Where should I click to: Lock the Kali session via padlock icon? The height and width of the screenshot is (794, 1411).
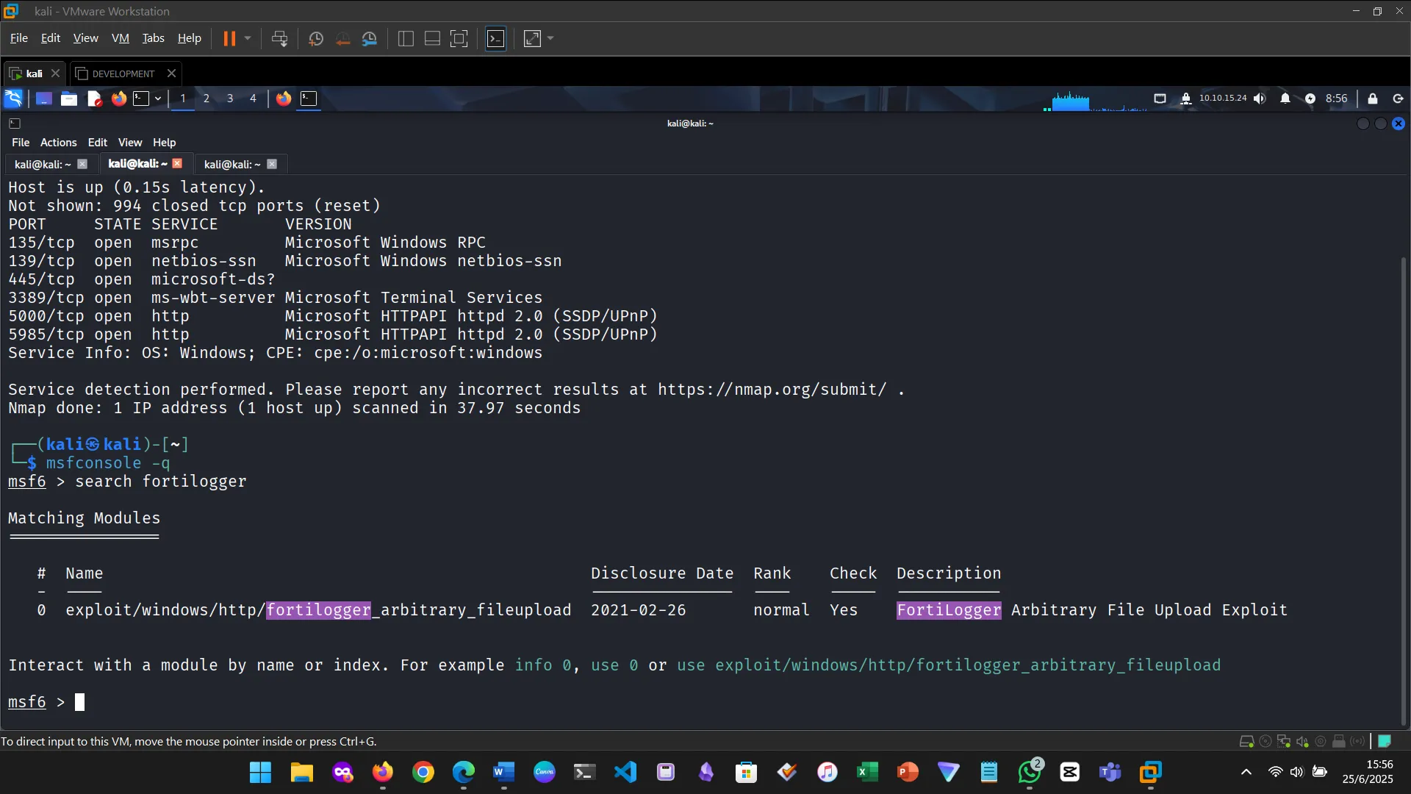[x=1371, y=99]
